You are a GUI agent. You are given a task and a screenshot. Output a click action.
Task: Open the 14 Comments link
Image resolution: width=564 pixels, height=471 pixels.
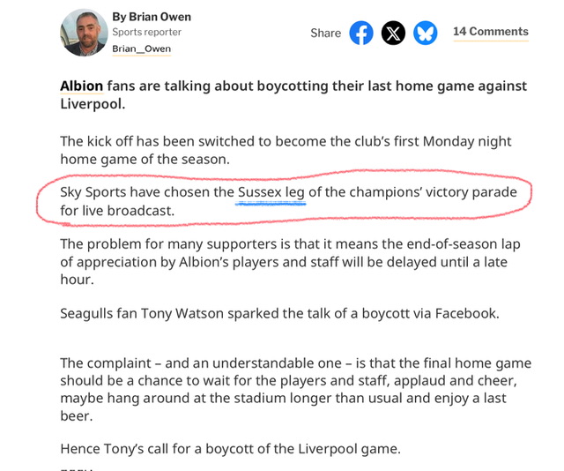pyautogui.click(x=491, y=32)
